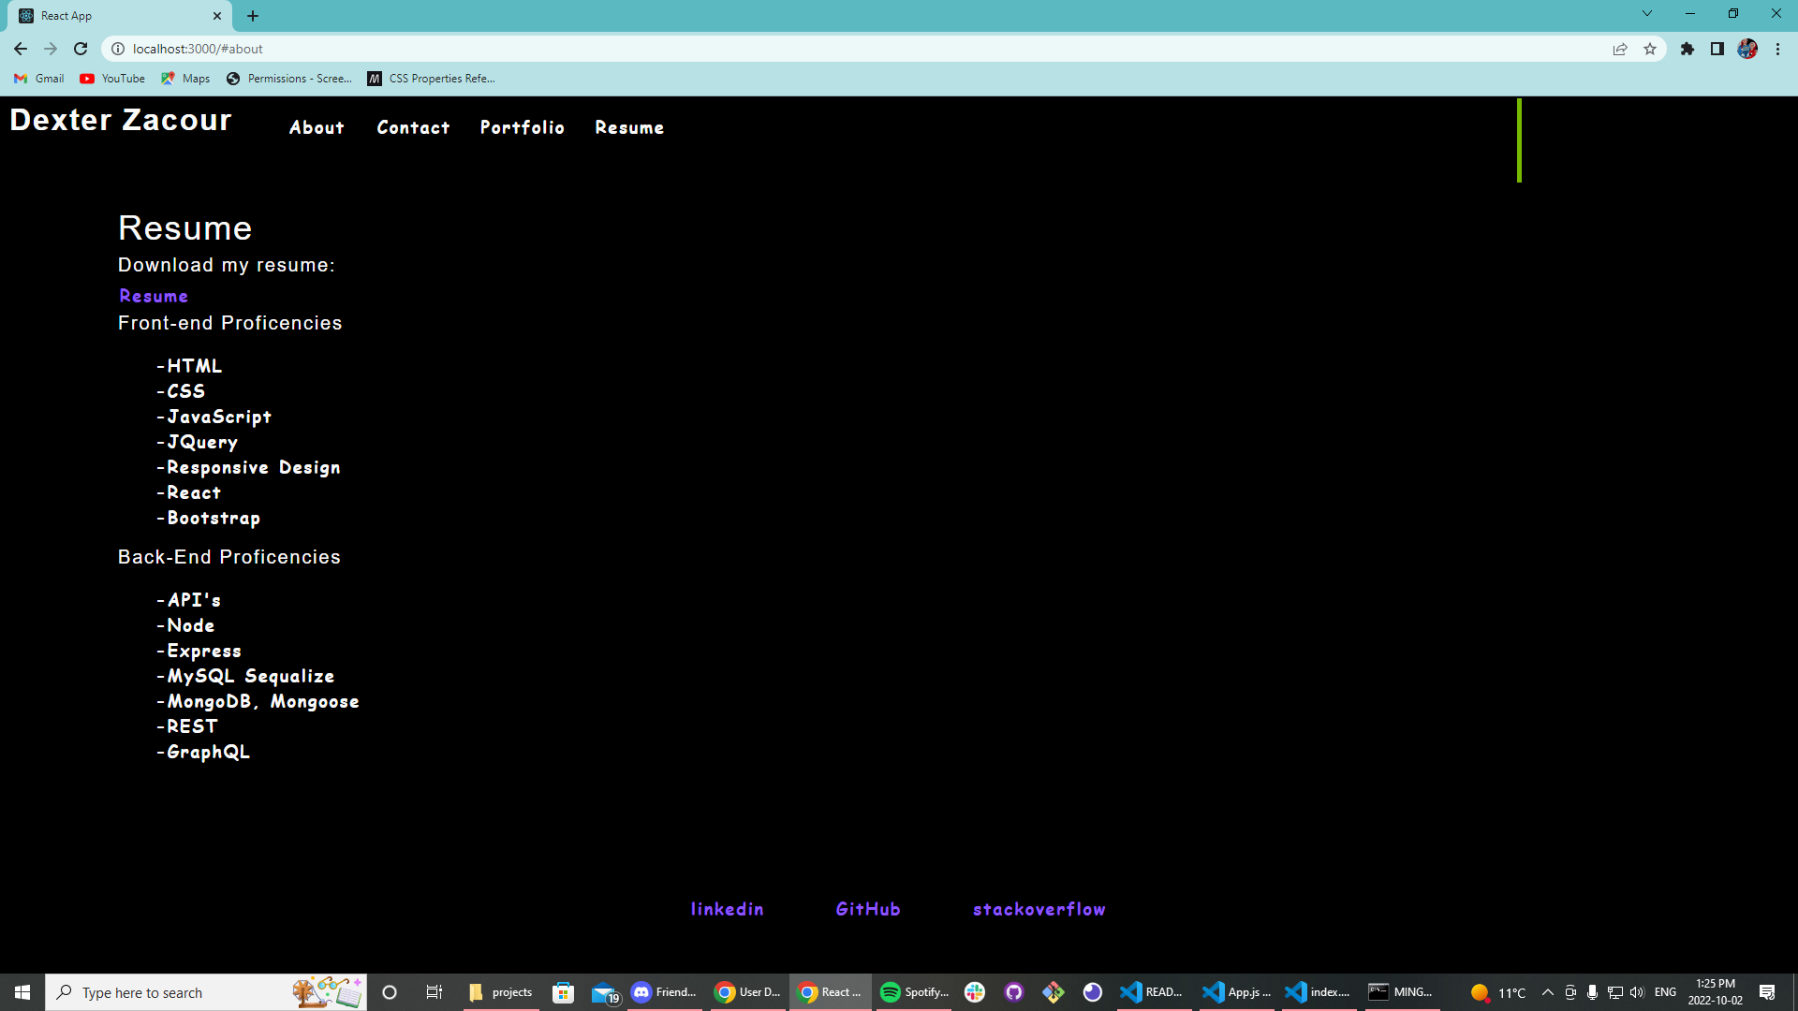Open a new browser tab
Image resolution: width=1798 pixels, height=1011 pixels.
click(253, 16)
